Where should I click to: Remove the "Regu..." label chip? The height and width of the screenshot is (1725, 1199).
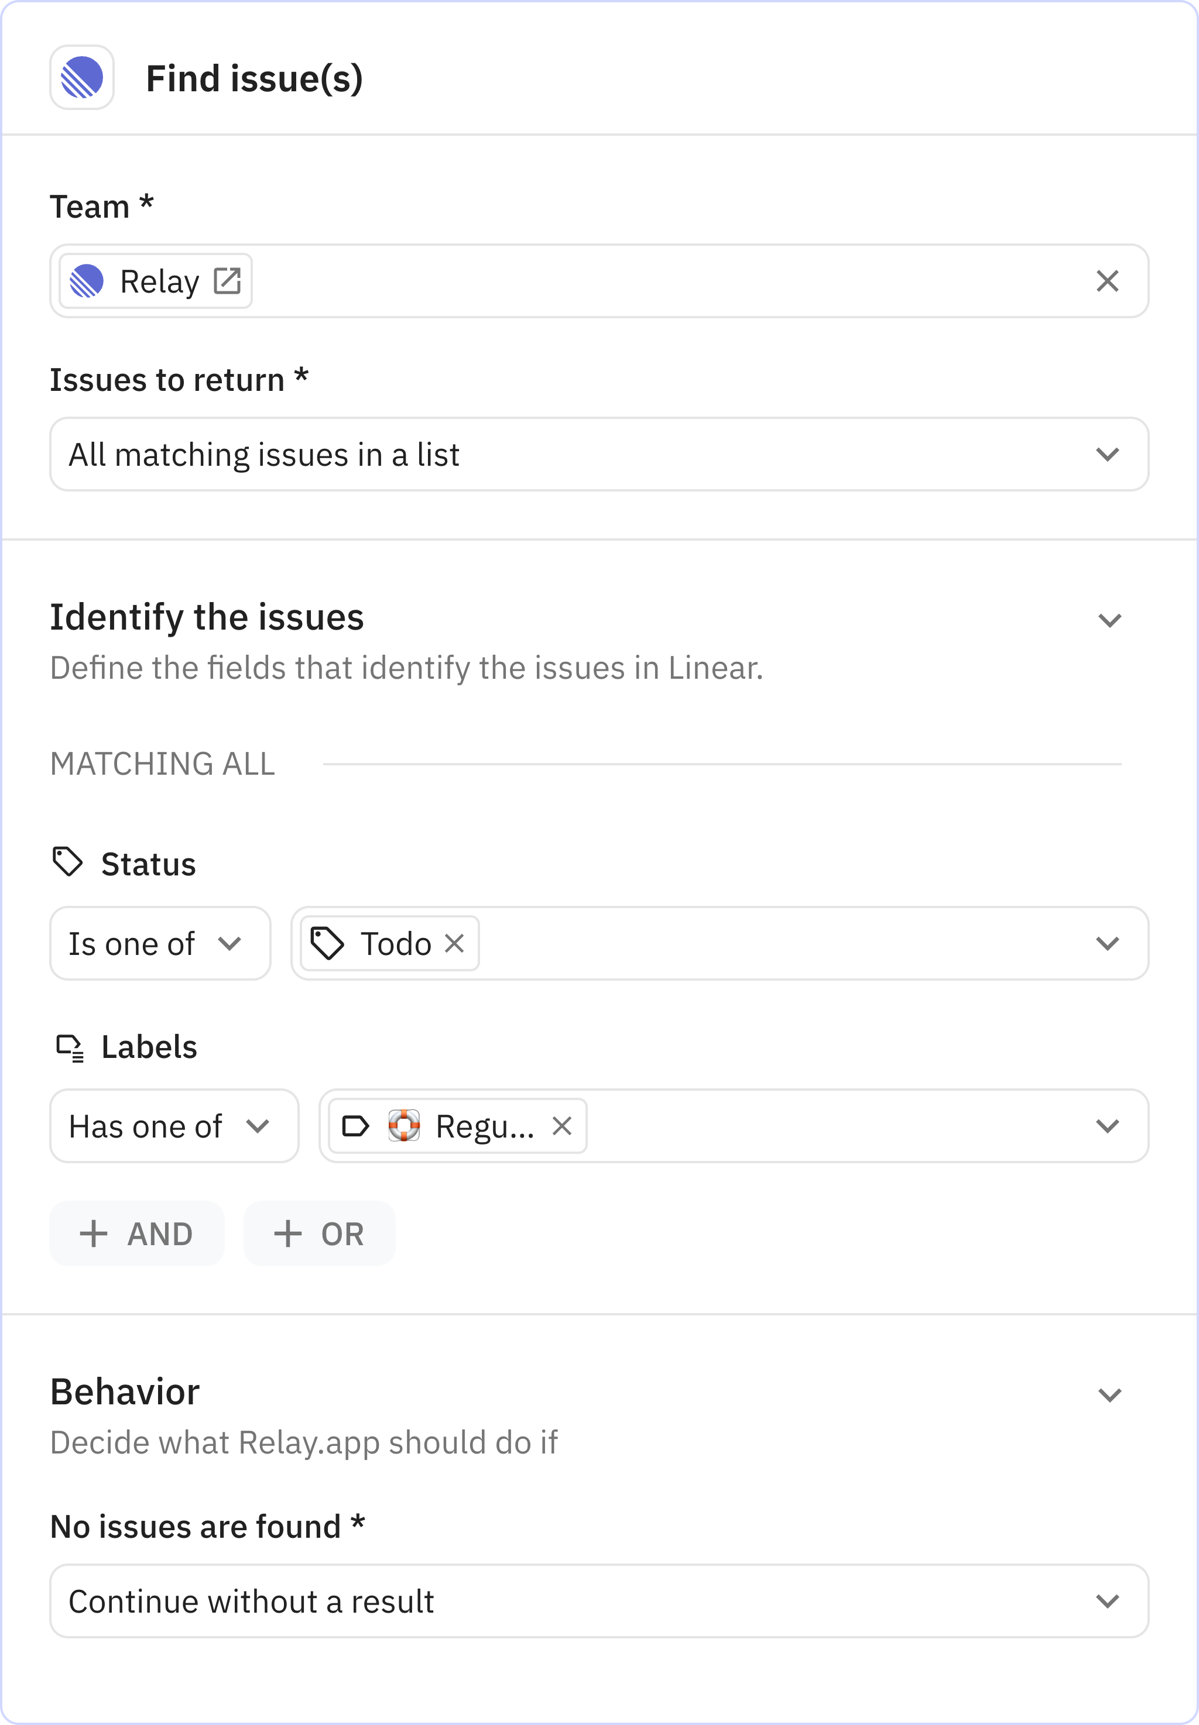[561, 1125]
